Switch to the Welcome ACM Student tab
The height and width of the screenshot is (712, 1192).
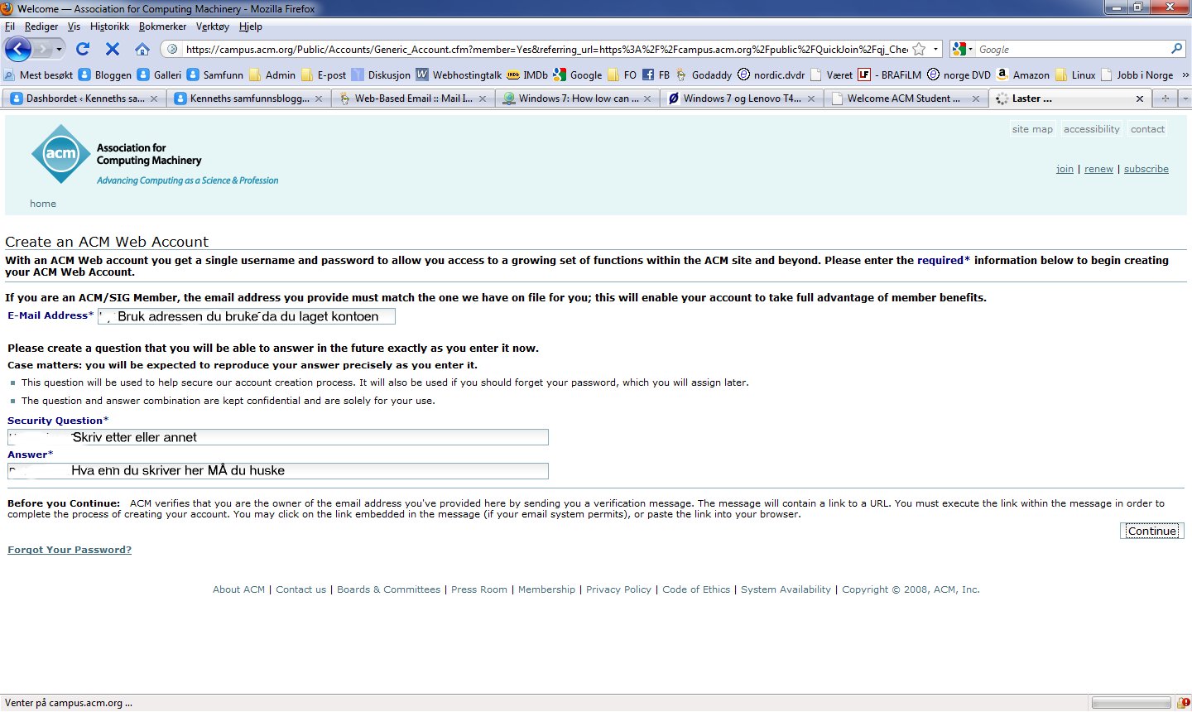[x=904, y=99]
